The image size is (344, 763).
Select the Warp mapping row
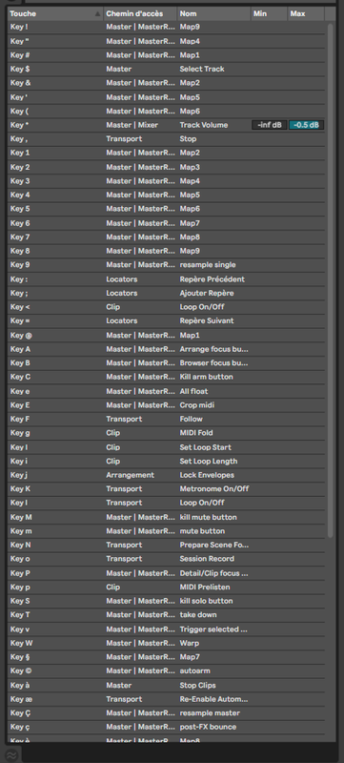click(x=166, y=643)
